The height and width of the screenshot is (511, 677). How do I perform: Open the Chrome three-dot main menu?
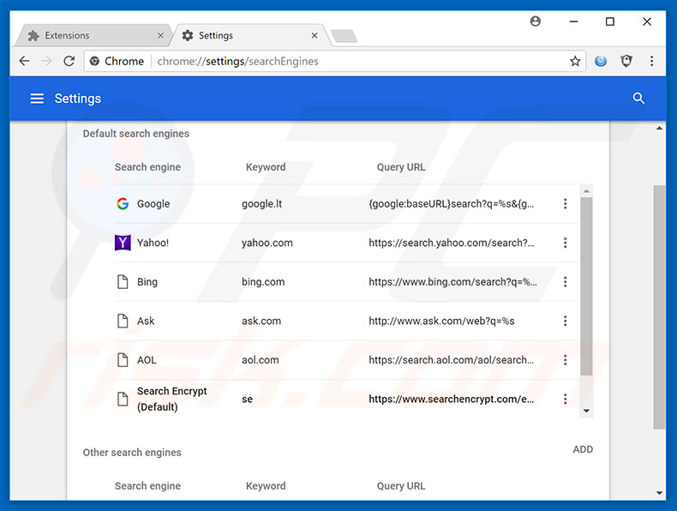(651, 62)
